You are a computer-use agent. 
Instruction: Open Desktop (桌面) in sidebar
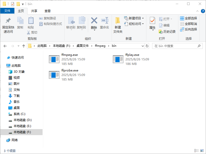point(14,108)
